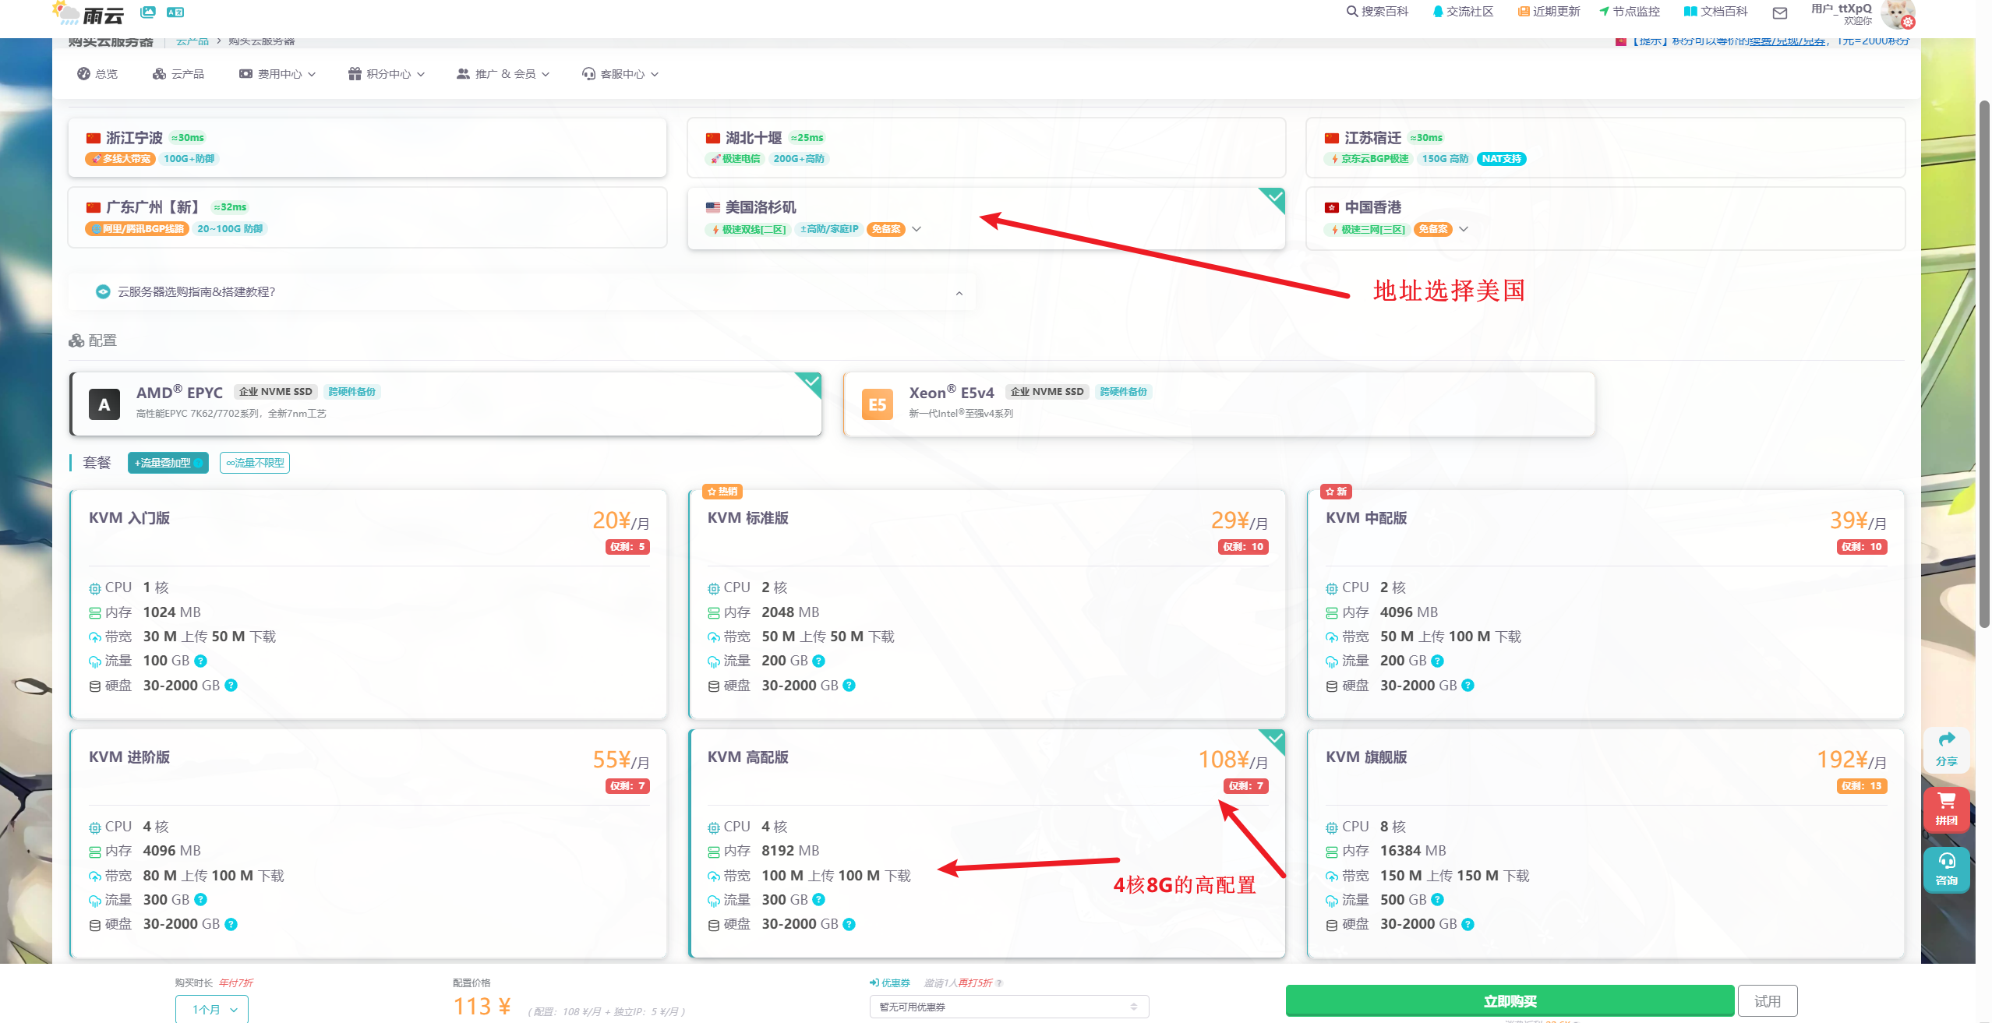Click the mail envelope icon in header
Image resolution: width=1992 pixels, height=1023 pixels.
pyautogui.click(x=1779, y=12)
